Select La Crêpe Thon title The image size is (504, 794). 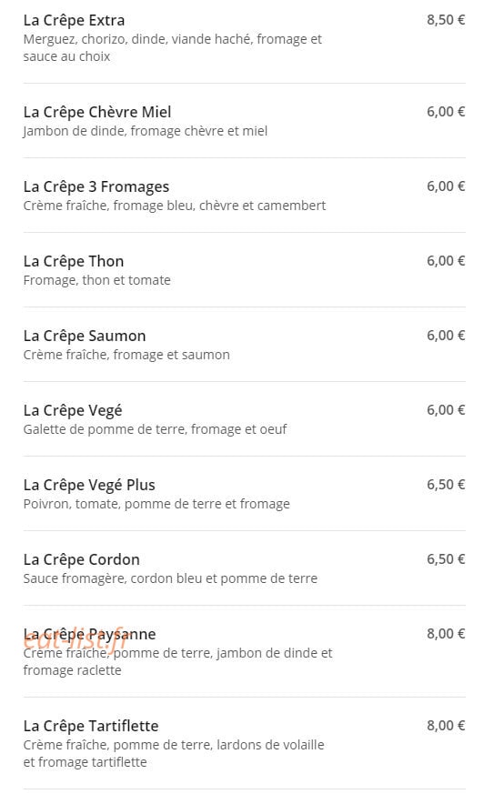(74, 262)
